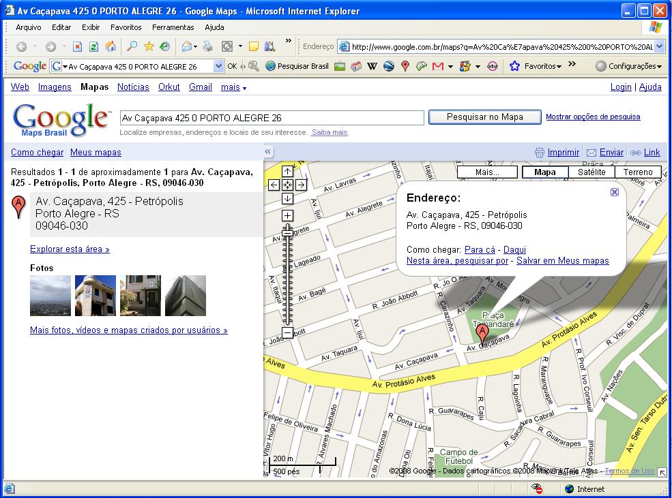
Task: Pan the map left with arrow control
Action: [274, 185]
